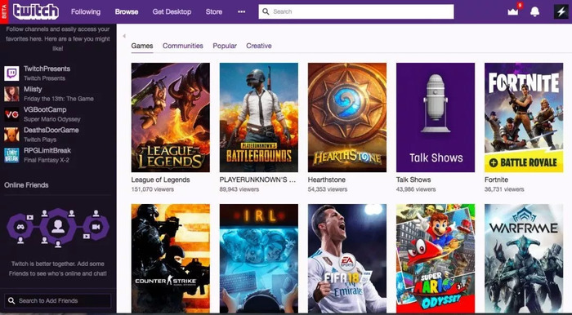The width and height of the screenshot is (572, 315).
Task: Click Get Desktop in the navigation
Action: click(x=172, y=11)
